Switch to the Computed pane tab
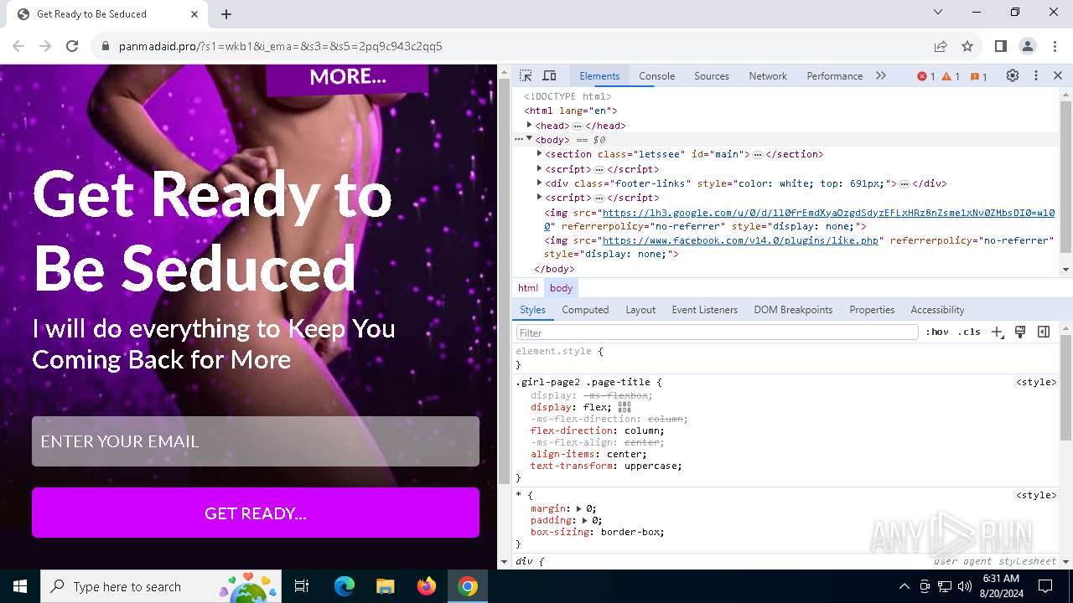Image resolution: width=1073 pixels, height=603 pixels. [x=585, y=309]
